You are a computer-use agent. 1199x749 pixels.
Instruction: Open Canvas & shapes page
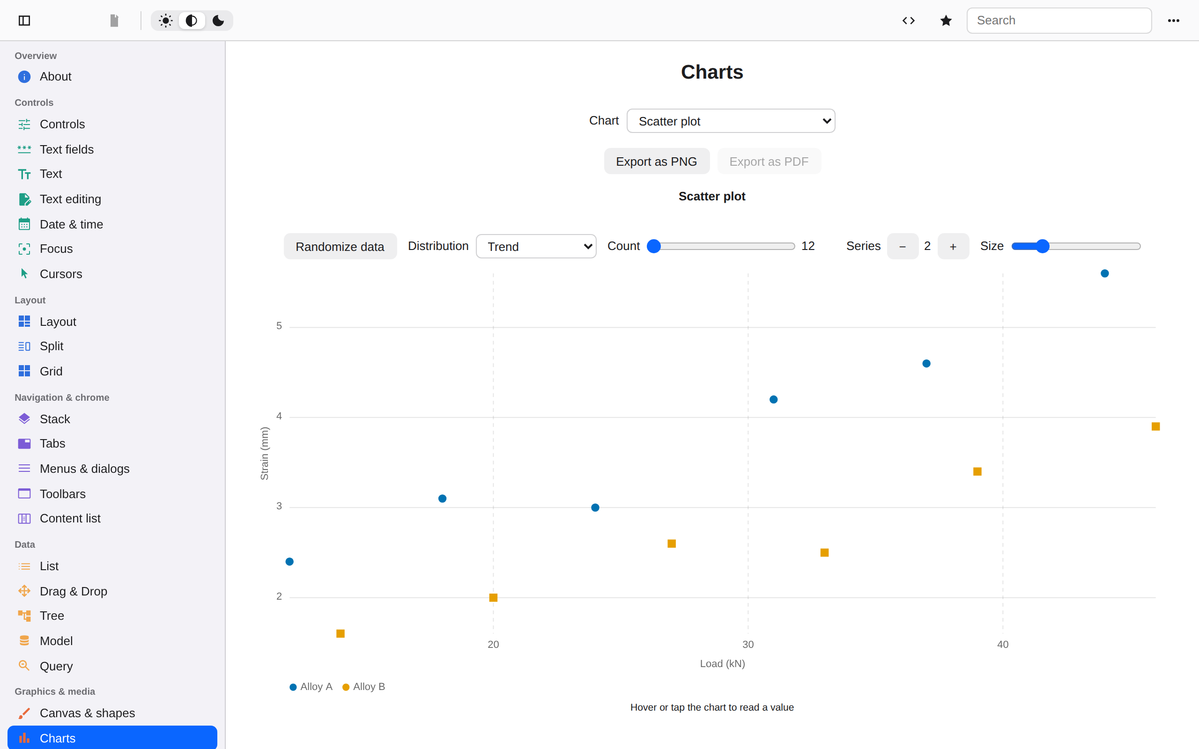112,713
